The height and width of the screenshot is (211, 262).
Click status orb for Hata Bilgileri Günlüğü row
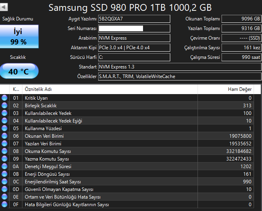click(x=4, y=204)
